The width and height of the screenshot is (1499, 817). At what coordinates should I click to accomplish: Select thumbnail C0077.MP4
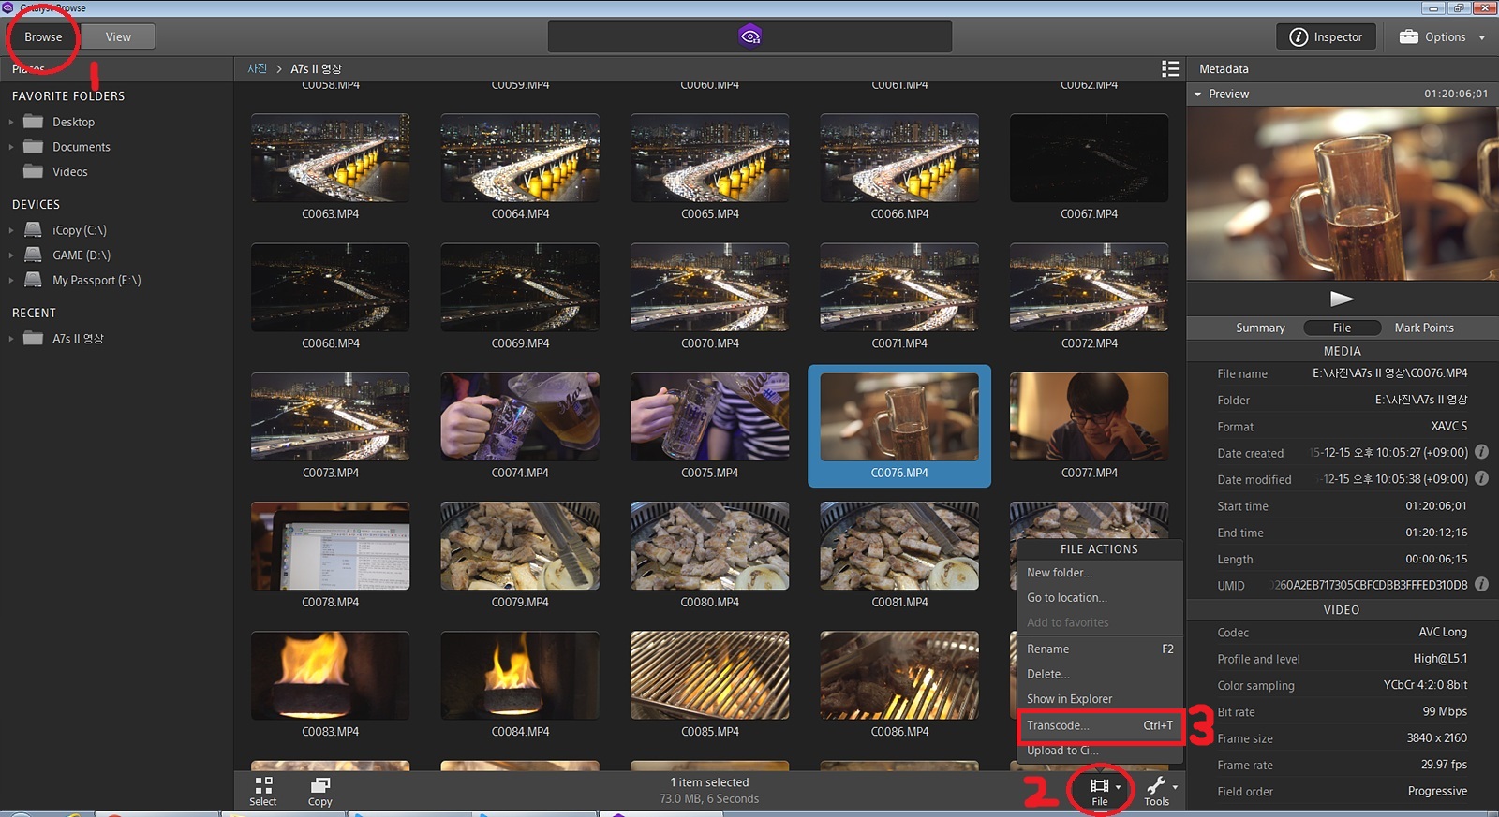click(1090, 416)
